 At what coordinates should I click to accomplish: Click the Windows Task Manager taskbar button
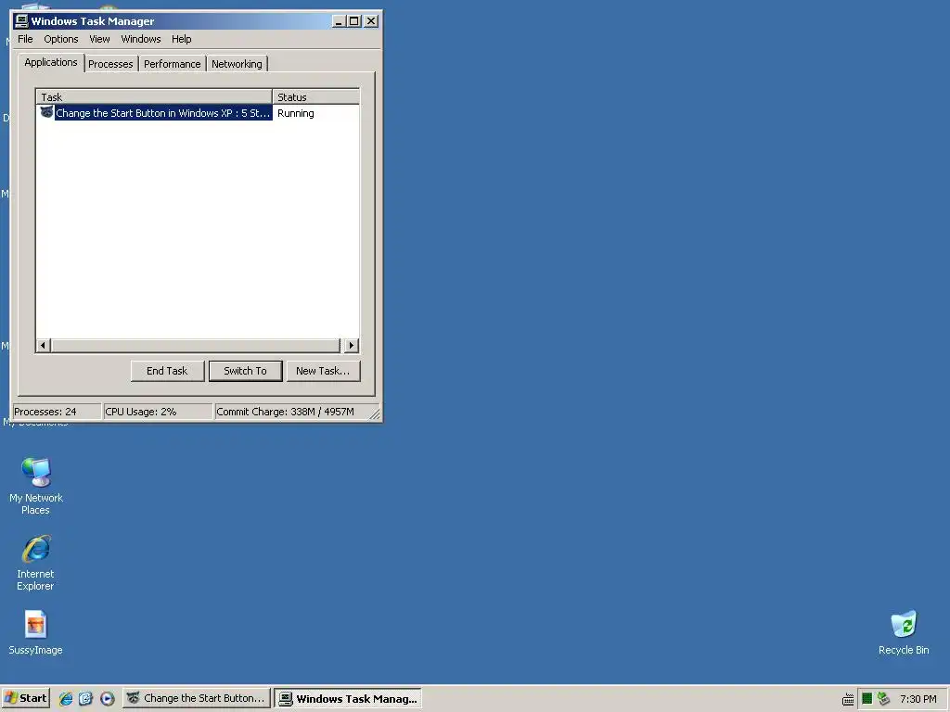tap(348, 698)
